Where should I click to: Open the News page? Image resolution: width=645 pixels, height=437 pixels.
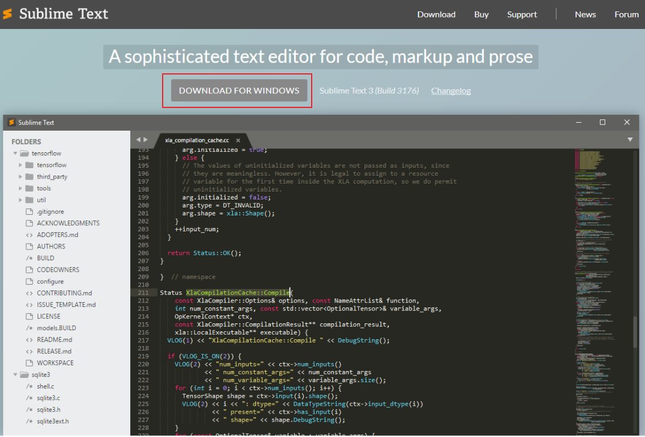coord(585,14)
